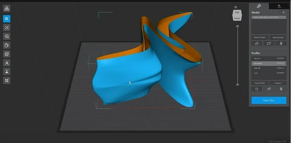The width and height of the screenshot is (291, 143).
Task: Click the Top face of view cube
Action: click(x=237, y=12)
